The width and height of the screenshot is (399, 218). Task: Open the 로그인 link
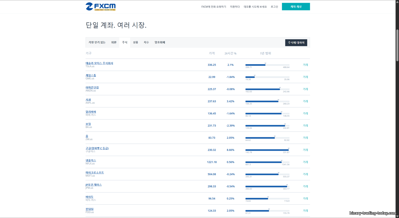click(x=274, y=7)
